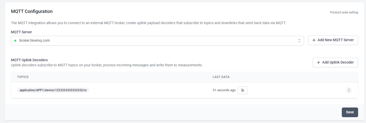Click the MQTT integration description paragraph
Screen dimensions: 366x123
pos(149,23)
